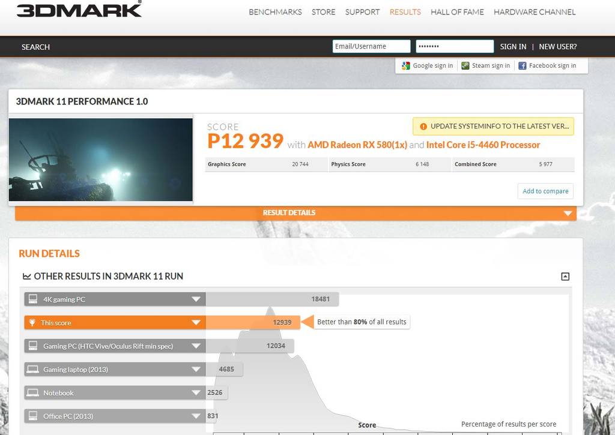Open the Hall of Fame menu item
Screen dimensions: 615x435
click(457, 12)
